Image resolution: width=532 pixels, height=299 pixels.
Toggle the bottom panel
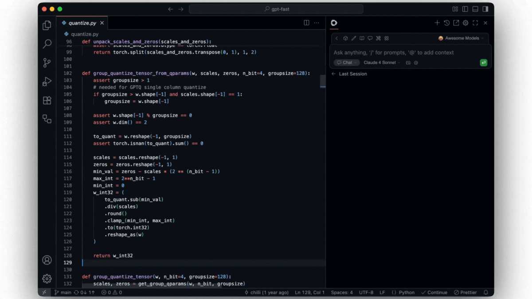pos(475,9)
